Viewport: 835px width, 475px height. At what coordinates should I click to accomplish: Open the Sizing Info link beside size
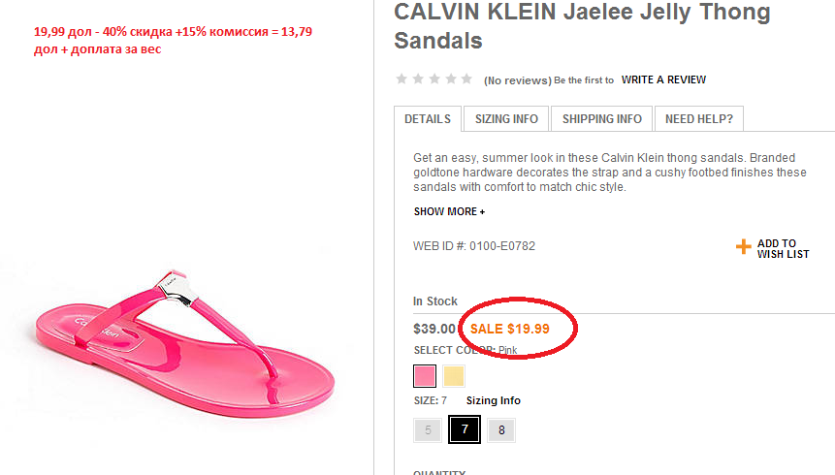(494, 400)
